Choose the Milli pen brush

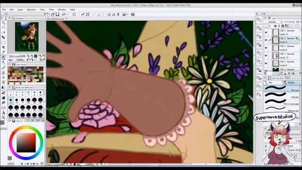pyautogui.click(x=282, y=88)
